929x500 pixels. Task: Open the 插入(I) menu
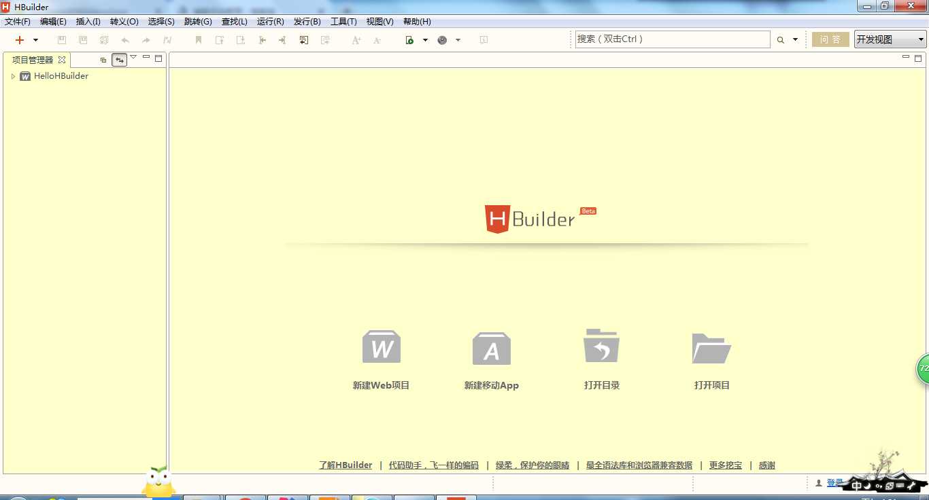(x=88, y=22)
